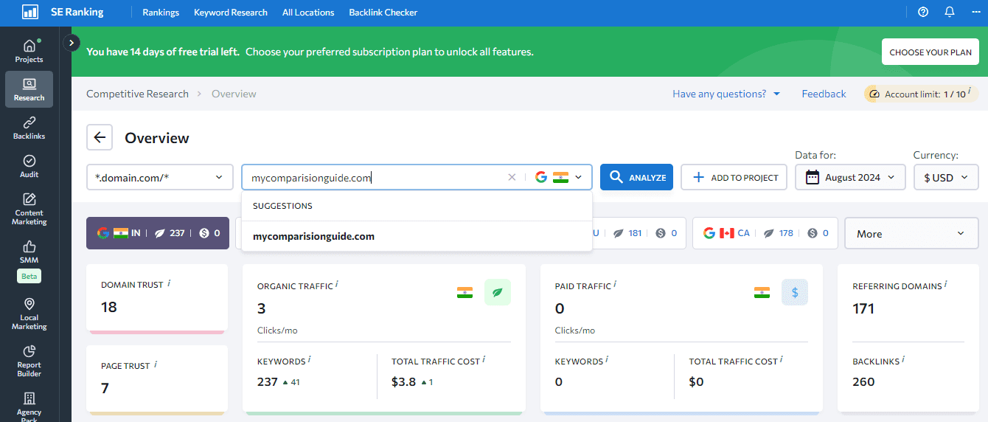Viewport: 988px width, 422px height.
Task: Click the Organic Traffic leaf icon
Action: 498,292
